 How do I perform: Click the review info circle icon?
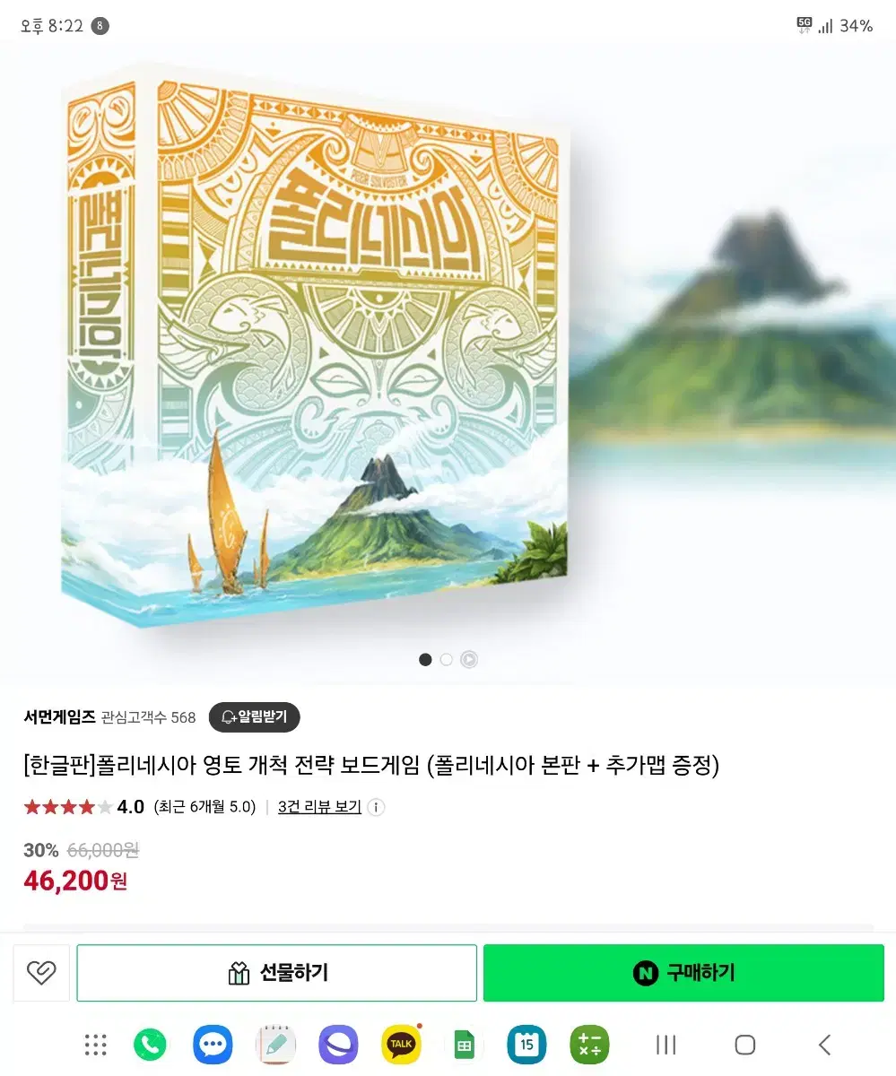[x=377, y=807]
